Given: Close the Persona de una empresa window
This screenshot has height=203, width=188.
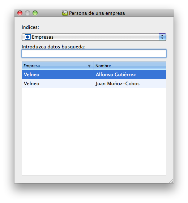Looking at the screenshot, I should pyautogui.click(x=20, y=13).
